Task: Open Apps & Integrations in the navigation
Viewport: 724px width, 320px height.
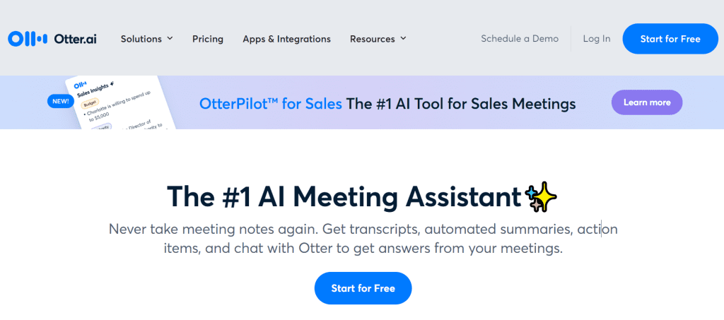Action: [x=286, y=39]
